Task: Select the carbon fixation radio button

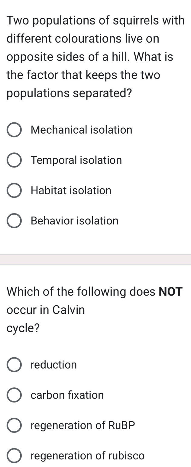Action: [14, 395]
